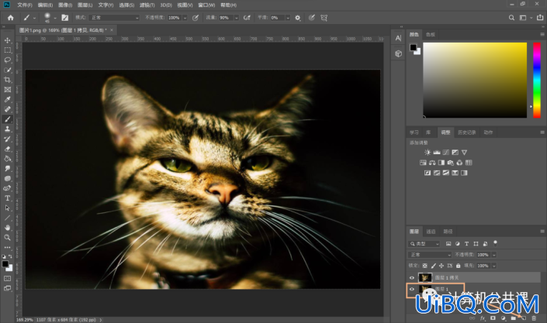Click the Home icon in the options bar
The height and width of the screenshot is (323, 547).
10,17
